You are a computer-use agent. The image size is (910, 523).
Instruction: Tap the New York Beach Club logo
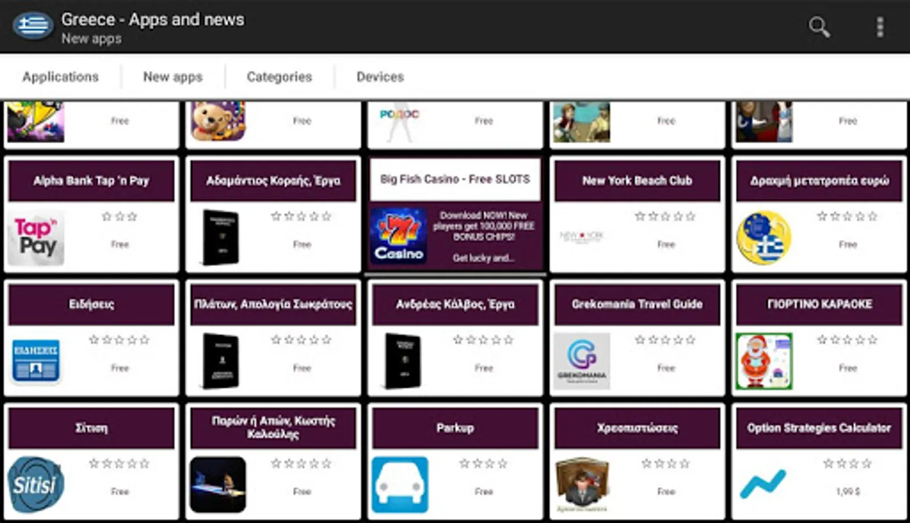[581, 237]
